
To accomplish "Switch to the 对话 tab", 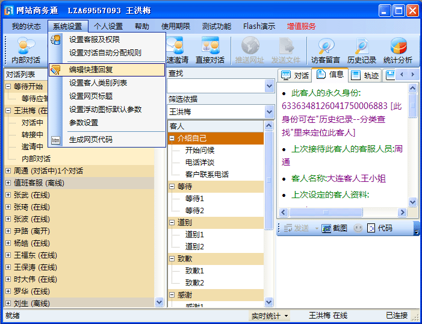I will [295, 75].
